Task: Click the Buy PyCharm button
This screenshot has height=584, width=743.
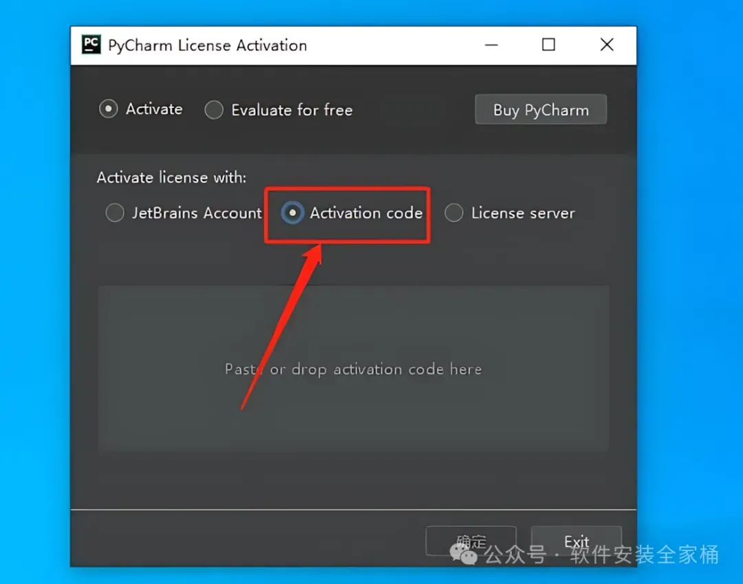Action: tap(541, 109)
